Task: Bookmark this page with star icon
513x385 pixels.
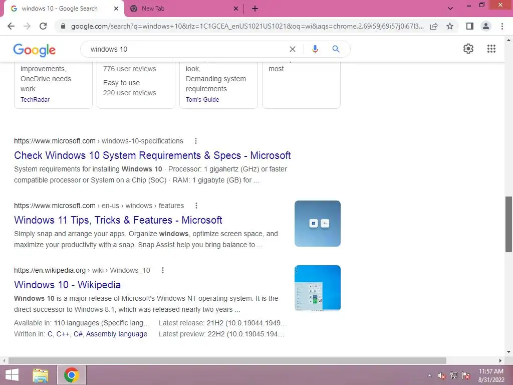Action: pyautogui.click(x=450, y=26)
